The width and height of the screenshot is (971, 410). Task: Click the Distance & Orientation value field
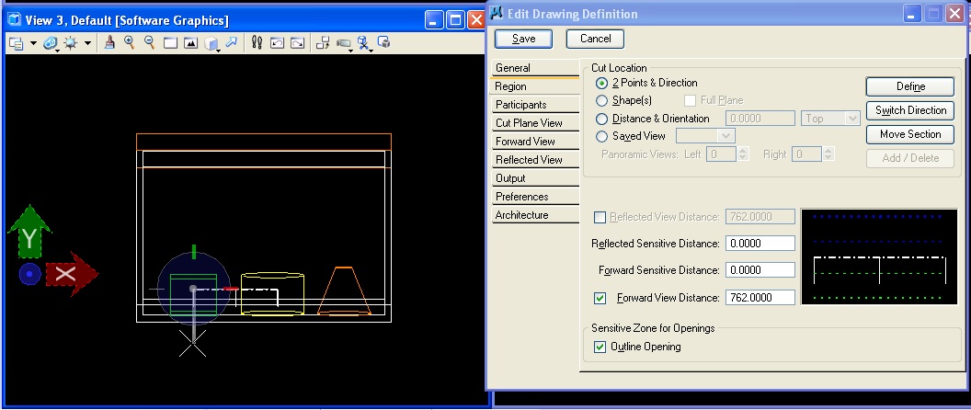(760, 119)
